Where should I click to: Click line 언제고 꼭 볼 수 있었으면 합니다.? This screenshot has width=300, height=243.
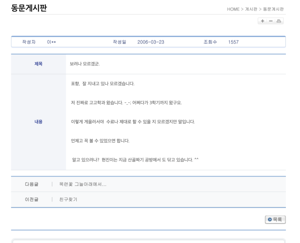pos(100,141)
